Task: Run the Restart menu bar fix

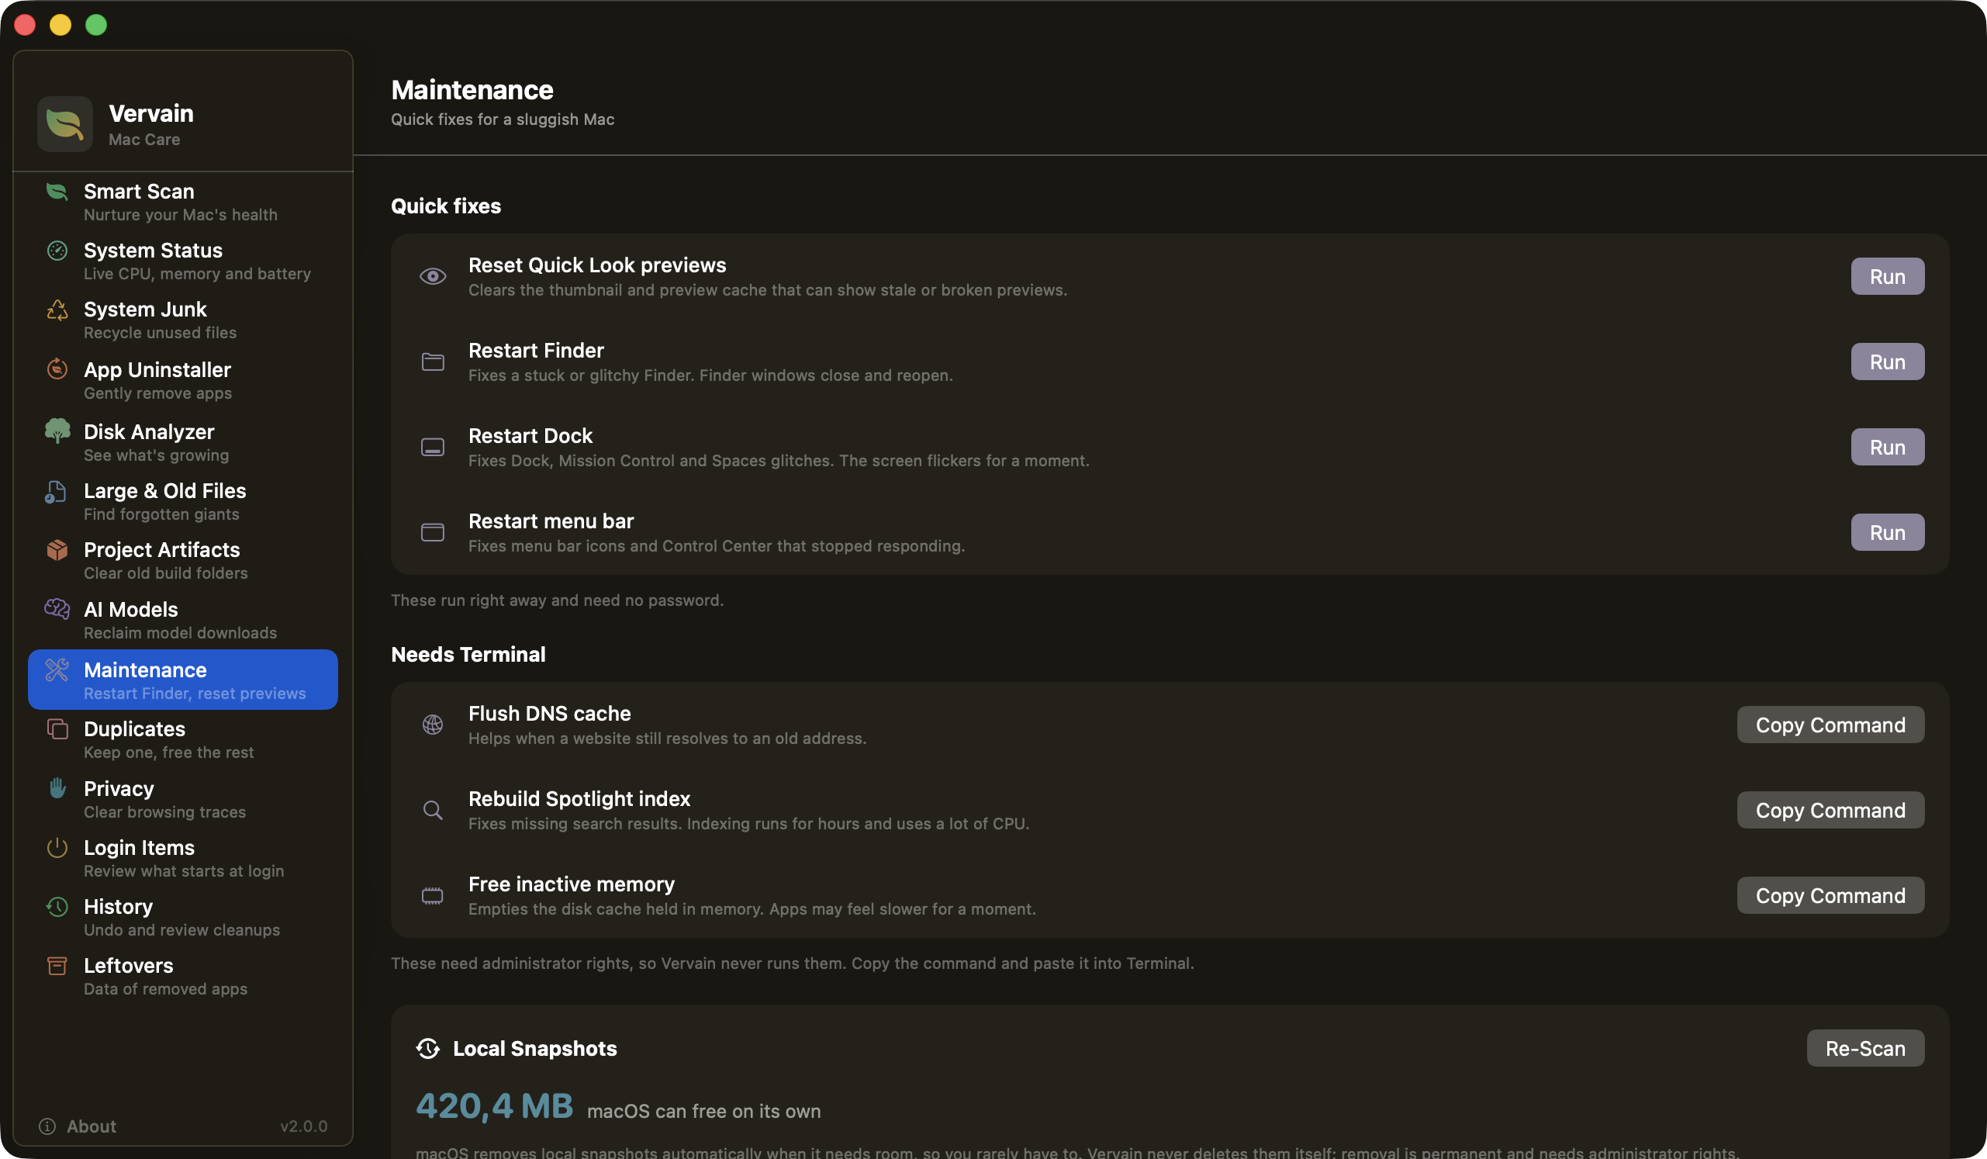Action: (1888, 532)
